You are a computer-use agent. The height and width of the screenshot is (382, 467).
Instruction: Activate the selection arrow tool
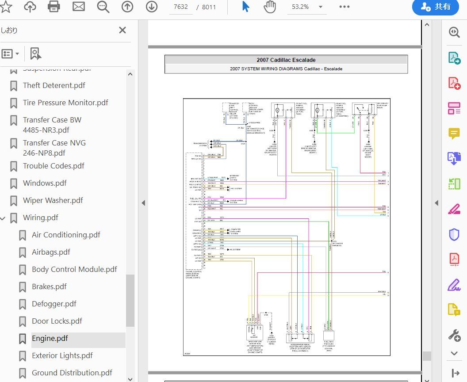245,7
